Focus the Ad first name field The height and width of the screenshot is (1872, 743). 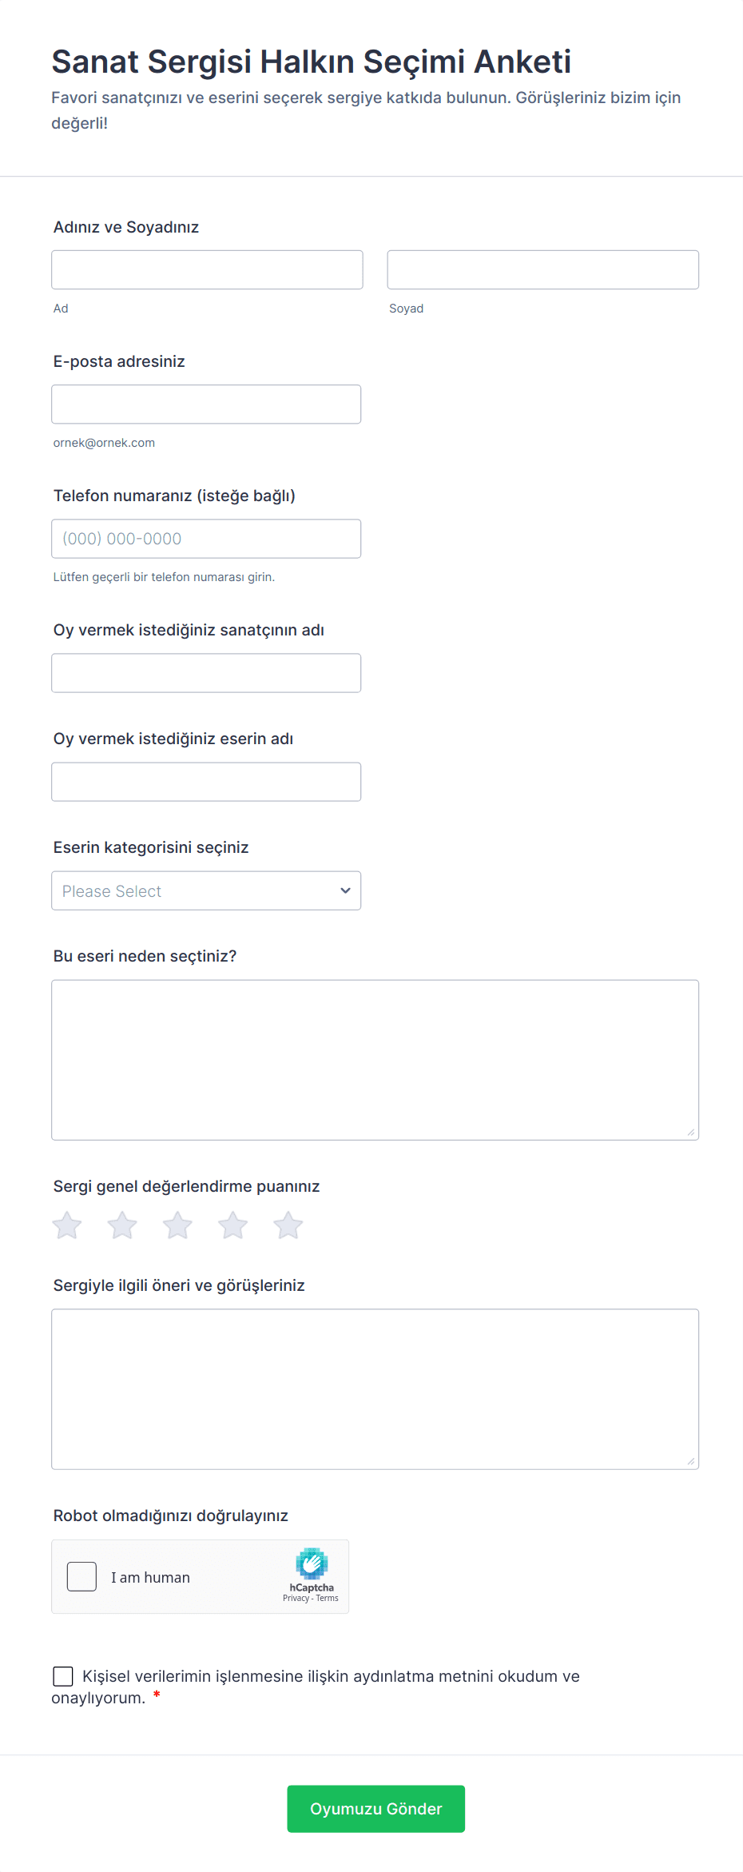(x=207, y=269)
